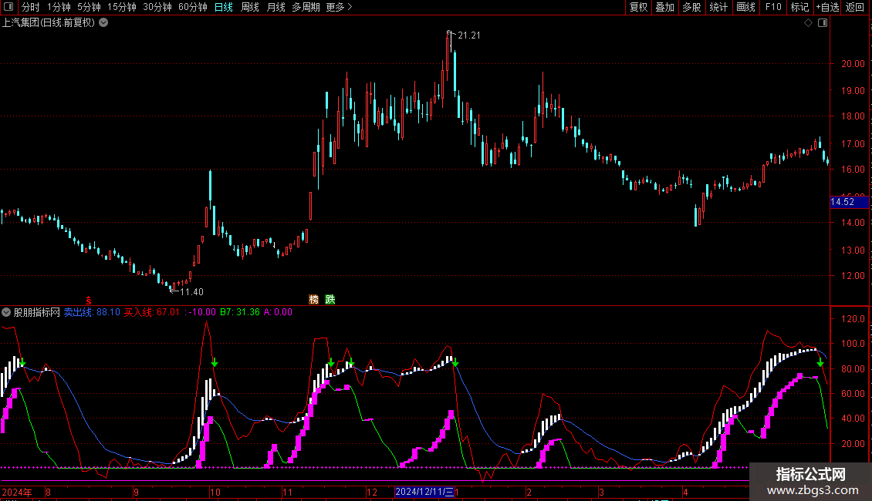Click the 标记 mark button
This screenshot has height=501, width=872.
coord(799,7)
